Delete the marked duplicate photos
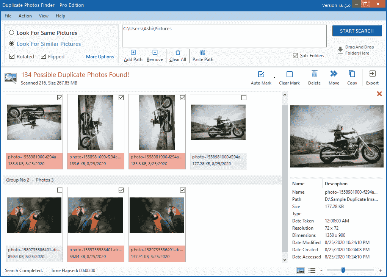Image resolution: width=387 pixels, height=277 pixels. 314,77
